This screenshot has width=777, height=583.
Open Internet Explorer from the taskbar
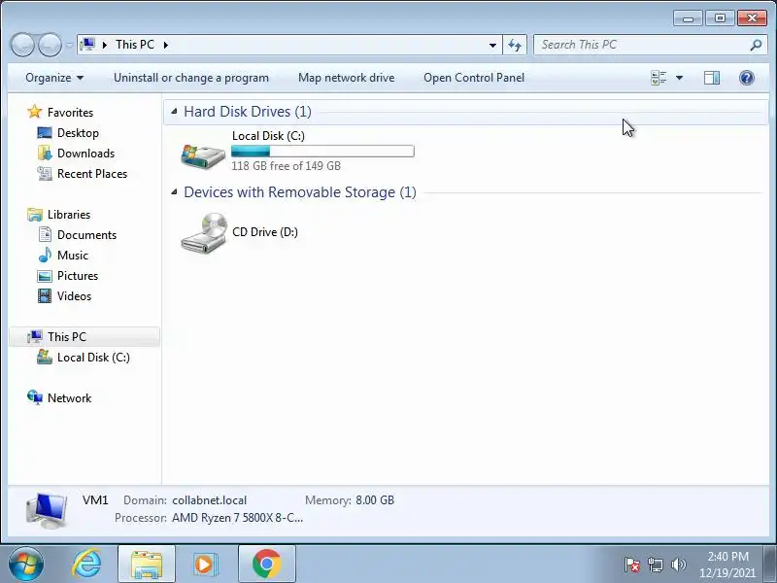point(86,564)
